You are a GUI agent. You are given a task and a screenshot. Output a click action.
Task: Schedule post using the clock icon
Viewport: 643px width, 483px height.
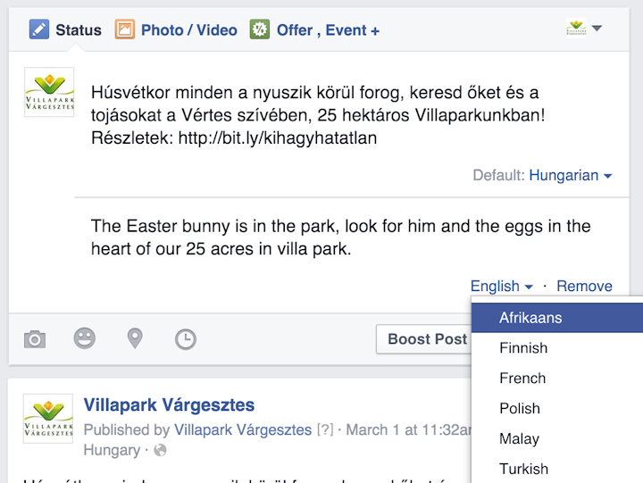tap(186, 339)
